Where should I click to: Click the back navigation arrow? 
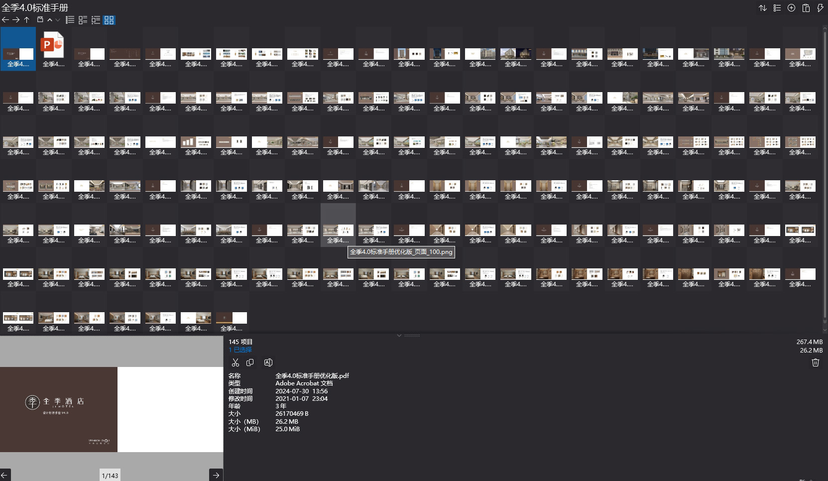click(5, 20)
